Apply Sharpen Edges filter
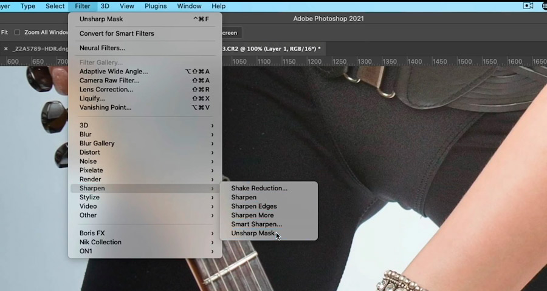The height and width of the screenshot is (291, 547). tap(269, 206)
